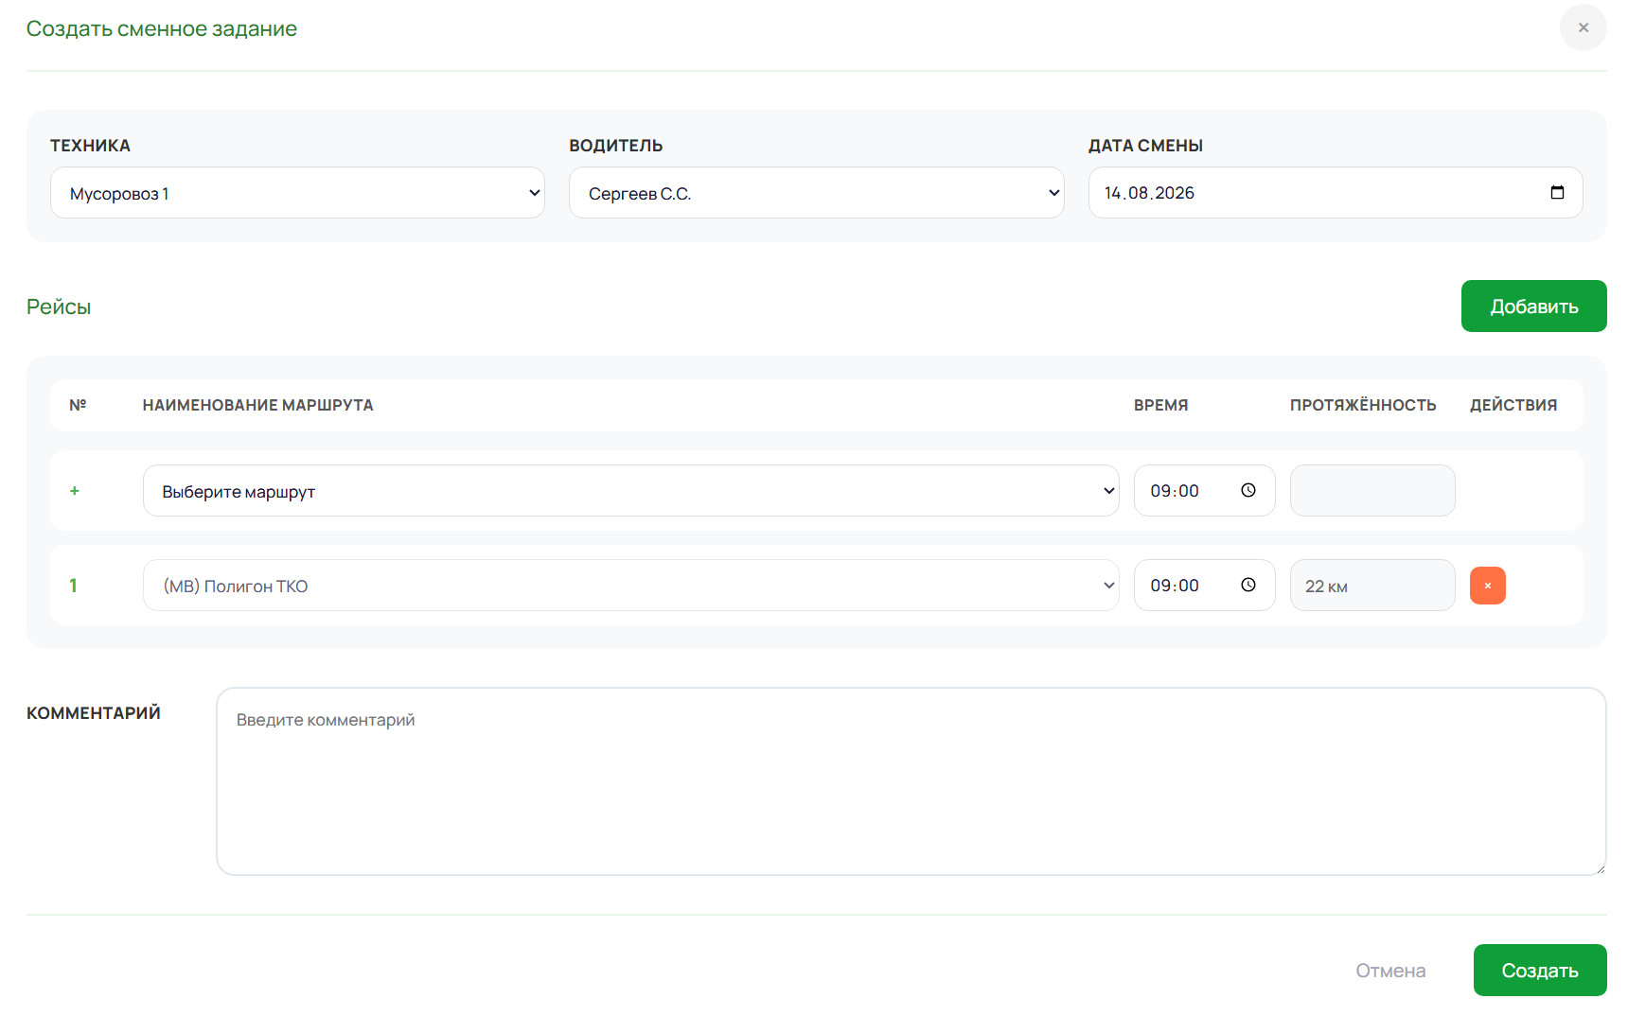This screenshot has height=1016, width=1628.
Task: Close the shift task dialog
Action: 1583,27
